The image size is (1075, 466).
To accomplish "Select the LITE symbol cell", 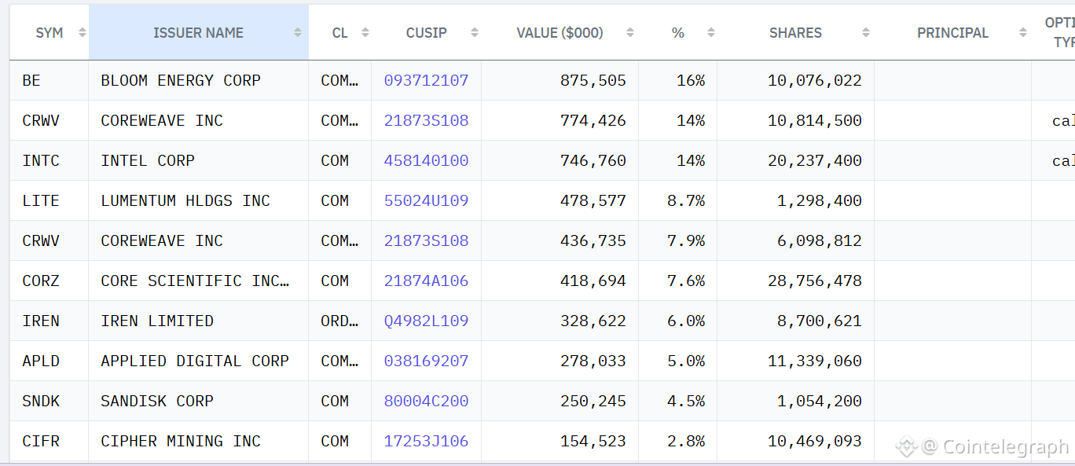I will 50,200.
